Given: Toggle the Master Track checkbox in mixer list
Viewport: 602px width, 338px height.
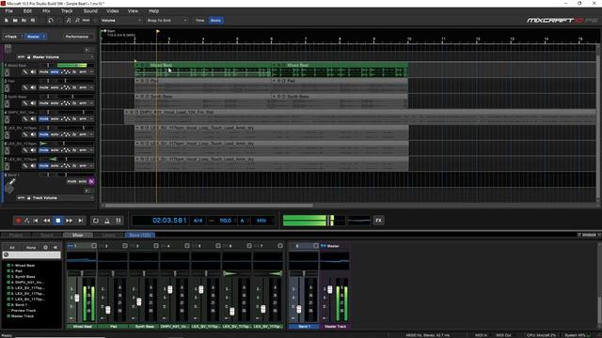Looking at the screenshot, I should click(8, 316).
